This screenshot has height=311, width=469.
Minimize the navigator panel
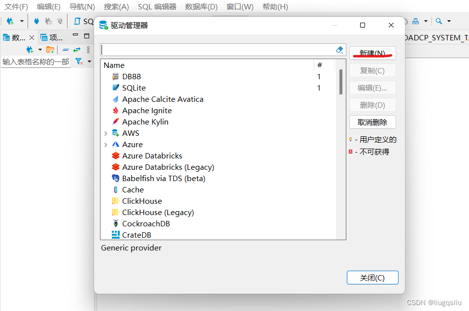pyautogui.click(x=75, y=35)
